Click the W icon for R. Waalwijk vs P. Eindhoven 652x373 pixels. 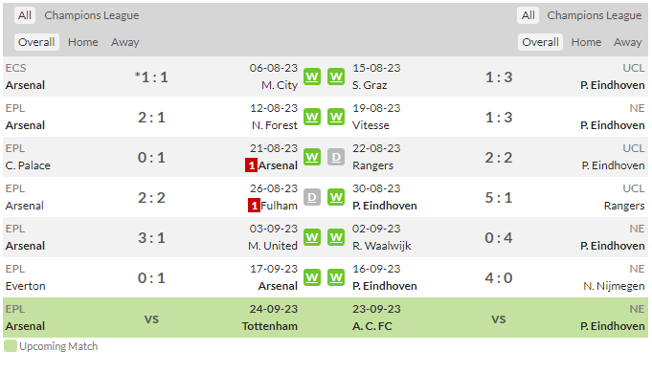point(336,237)
